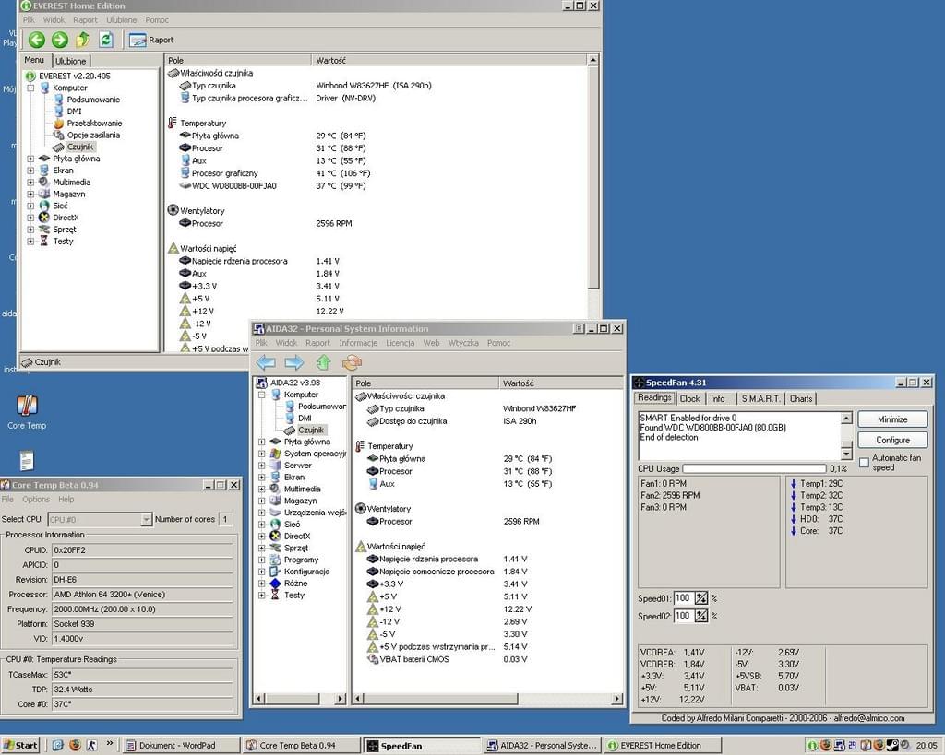Select DMI in EVEREST tree
The width and height of the screenshot is (945, 755).
click(x=74, y=112)
